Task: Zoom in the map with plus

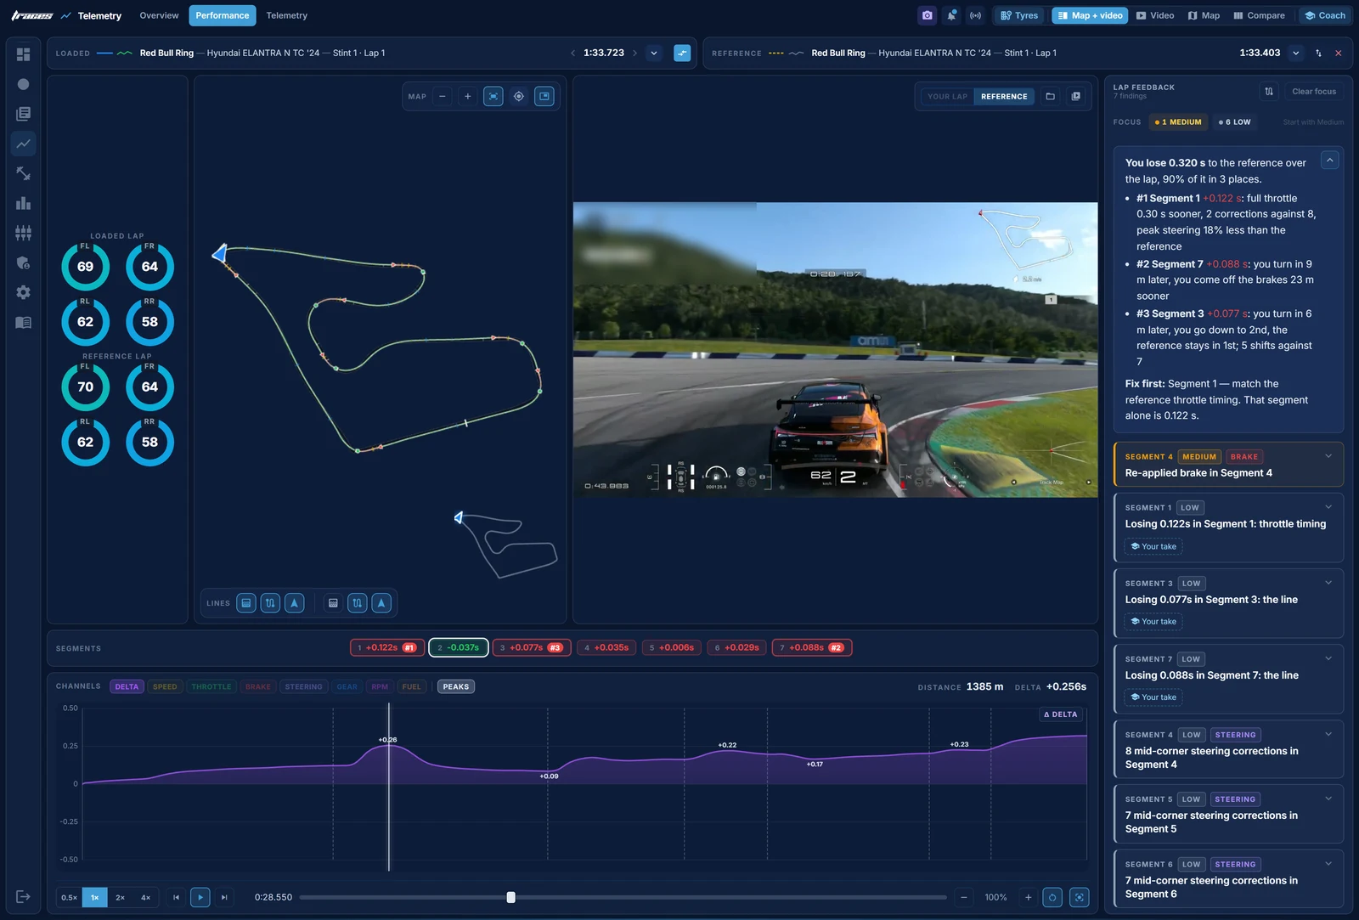Action: (x=467, y=96)
